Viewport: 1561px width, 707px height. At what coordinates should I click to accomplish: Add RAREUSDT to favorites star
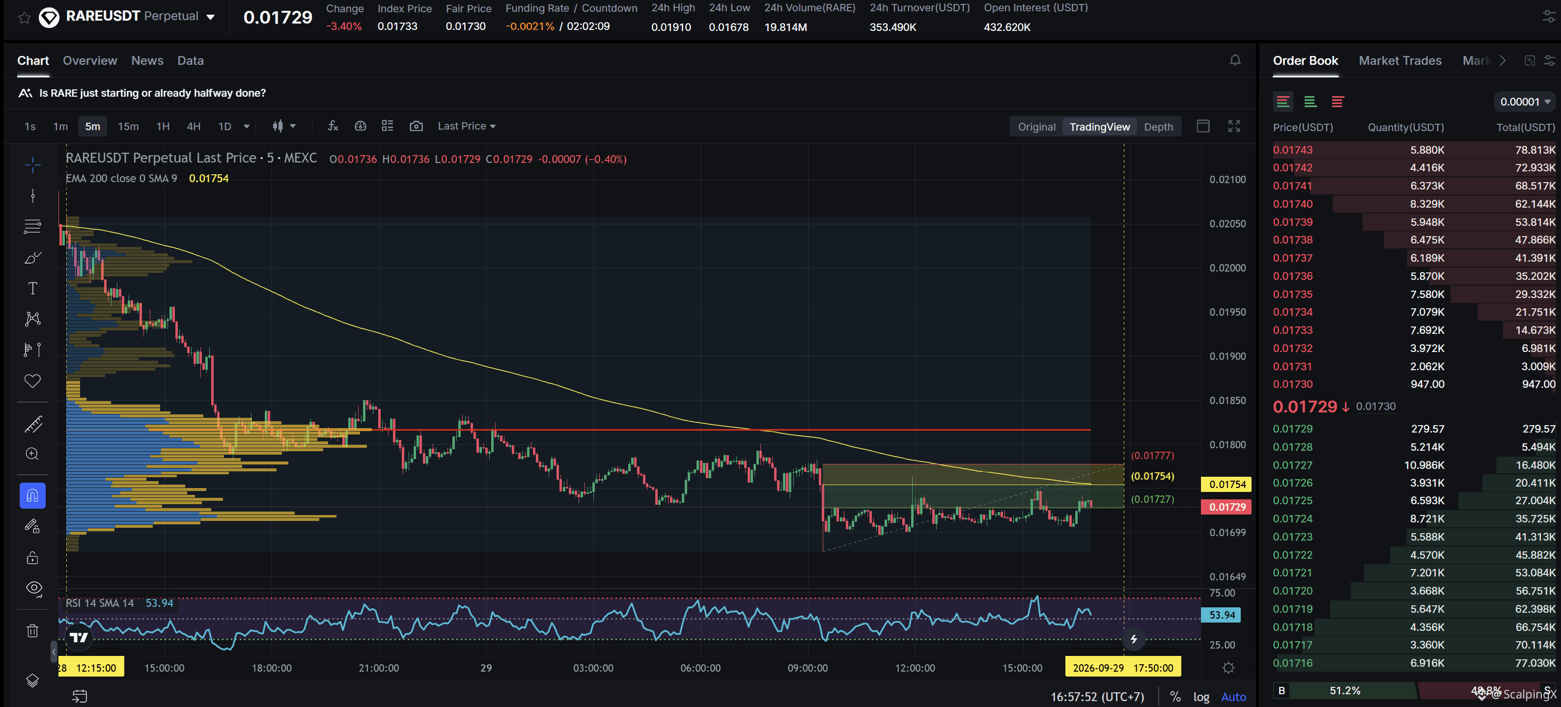click(24, 18)
